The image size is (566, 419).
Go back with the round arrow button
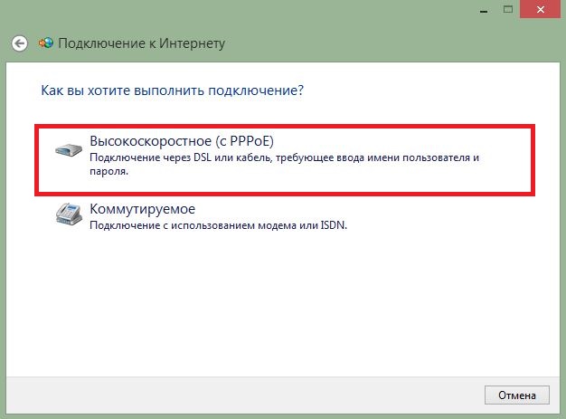click(20, 43)
